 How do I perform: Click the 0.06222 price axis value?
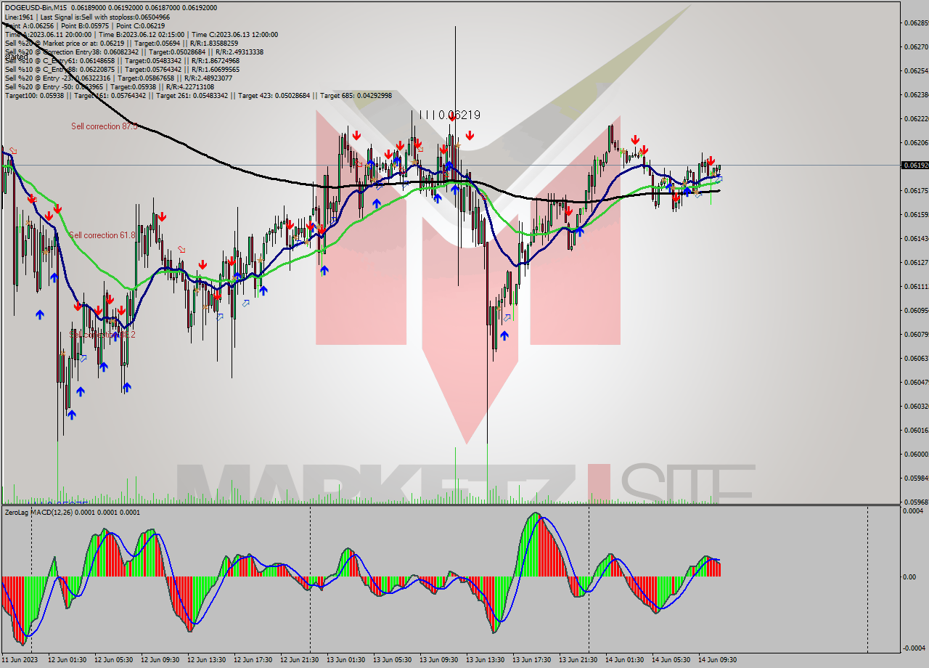click(x=916, y=118)
